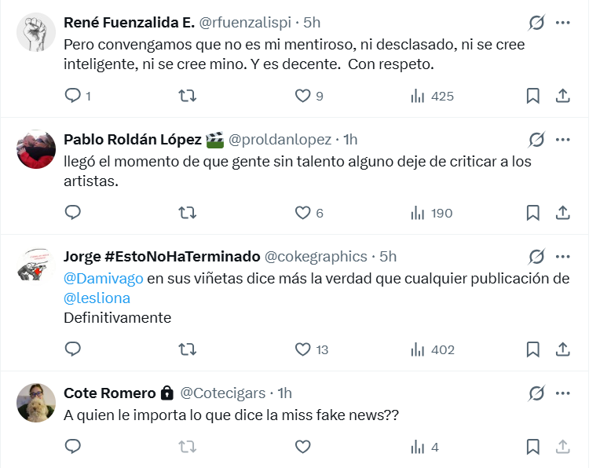Click Cote Romero's profile picture
Viewport: 611px width, 468px height.
36,403
